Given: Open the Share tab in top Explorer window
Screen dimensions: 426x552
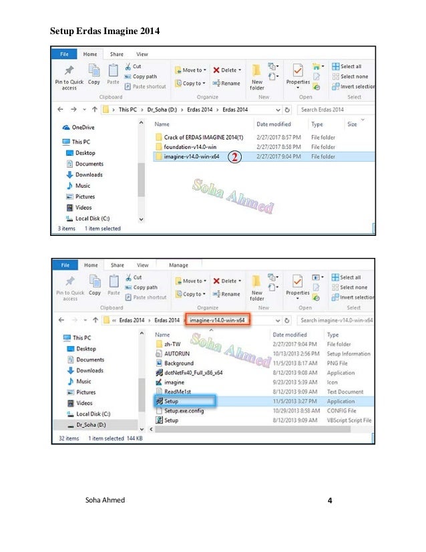Looking at the screenshot, I should (116, 54).
